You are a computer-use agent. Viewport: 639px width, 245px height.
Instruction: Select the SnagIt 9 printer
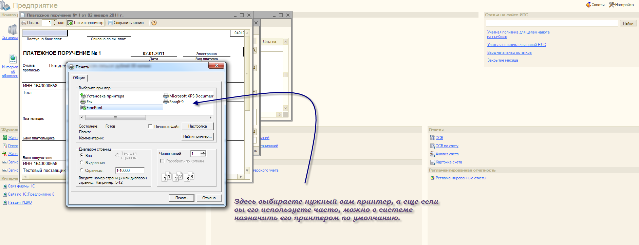[176, 102]
